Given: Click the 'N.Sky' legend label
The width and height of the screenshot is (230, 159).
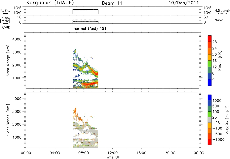Looking at the screenshot, I should (5, 11).
